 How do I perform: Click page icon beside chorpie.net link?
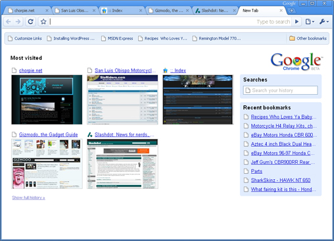(14, 70)
